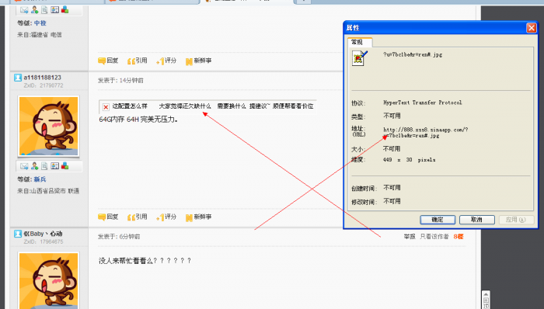Quote a1181188123's post using 引用
544x309 pixels.
click(x=138, y=217)
